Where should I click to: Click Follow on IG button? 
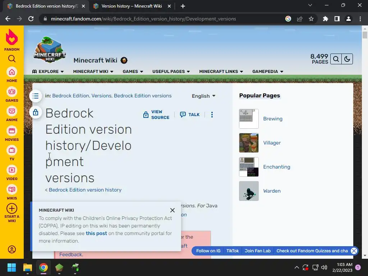coord(208,251)
